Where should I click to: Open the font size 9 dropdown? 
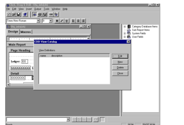pyautogui.click(x=51, y=21)
